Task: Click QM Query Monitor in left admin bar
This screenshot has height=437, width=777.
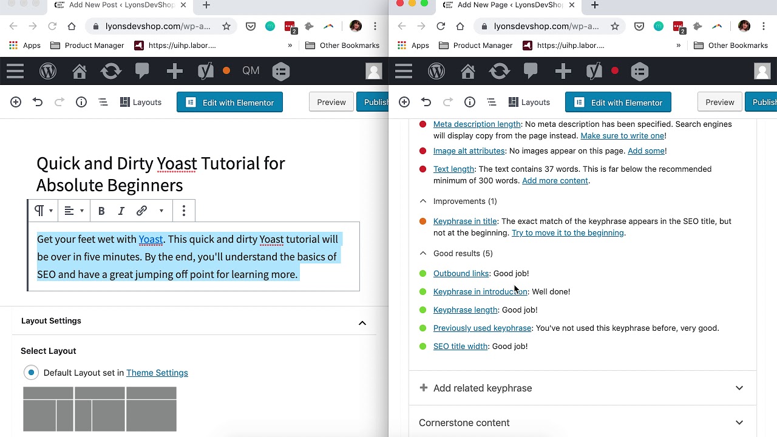Action: click(x=251, y=71)
